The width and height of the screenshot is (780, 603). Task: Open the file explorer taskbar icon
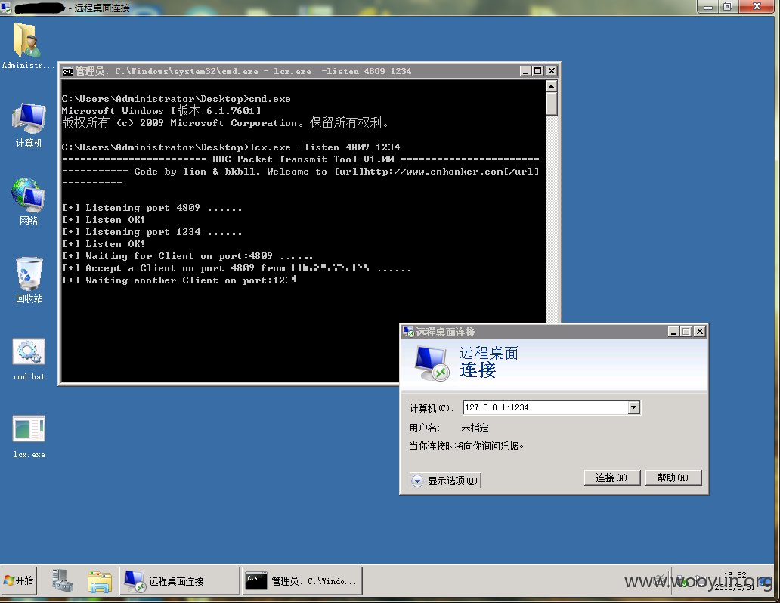(100, 581)
